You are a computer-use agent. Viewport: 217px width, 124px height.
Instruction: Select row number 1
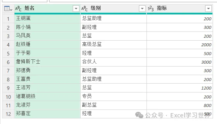tap(8, 19)
